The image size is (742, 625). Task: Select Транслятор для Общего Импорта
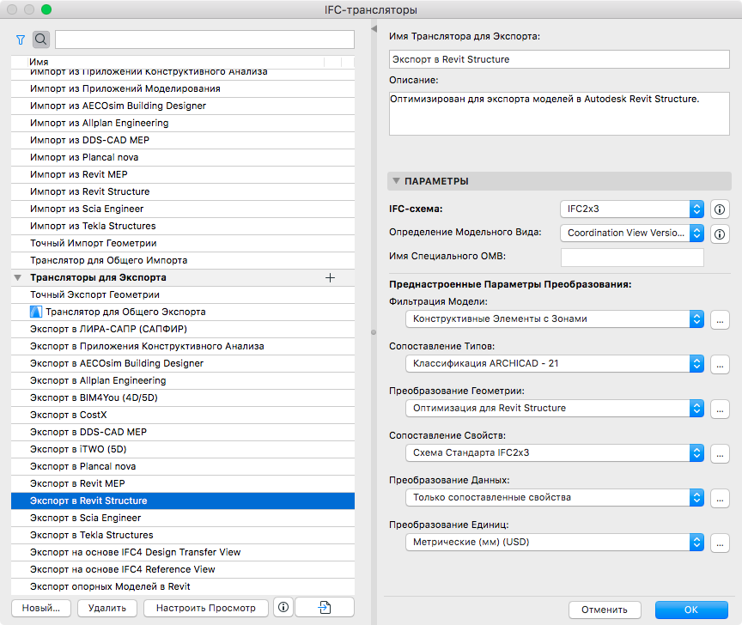point(183,260)
